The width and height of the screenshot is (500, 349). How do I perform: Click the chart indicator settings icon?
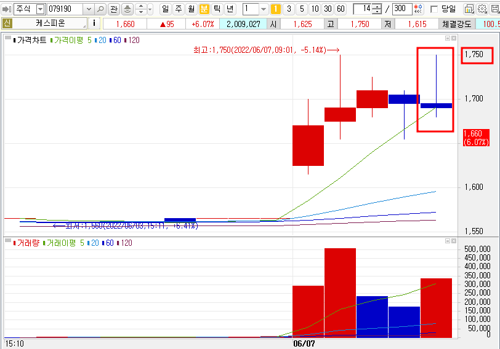coord(469,9)
